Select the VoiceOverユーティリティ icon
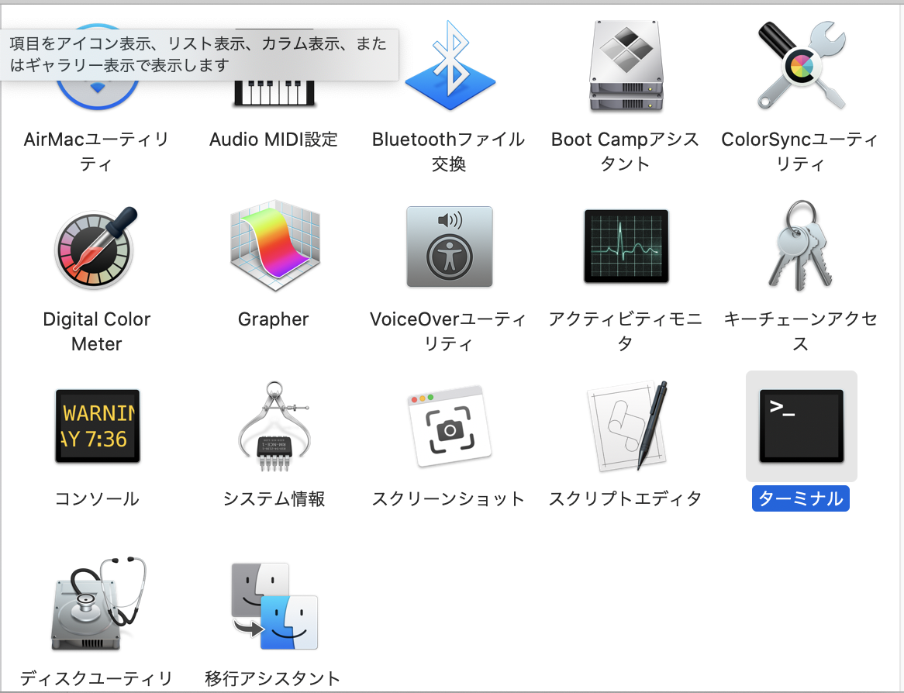Image resolution: width=904 pixels, height=693 pixels. click(450, 247)
